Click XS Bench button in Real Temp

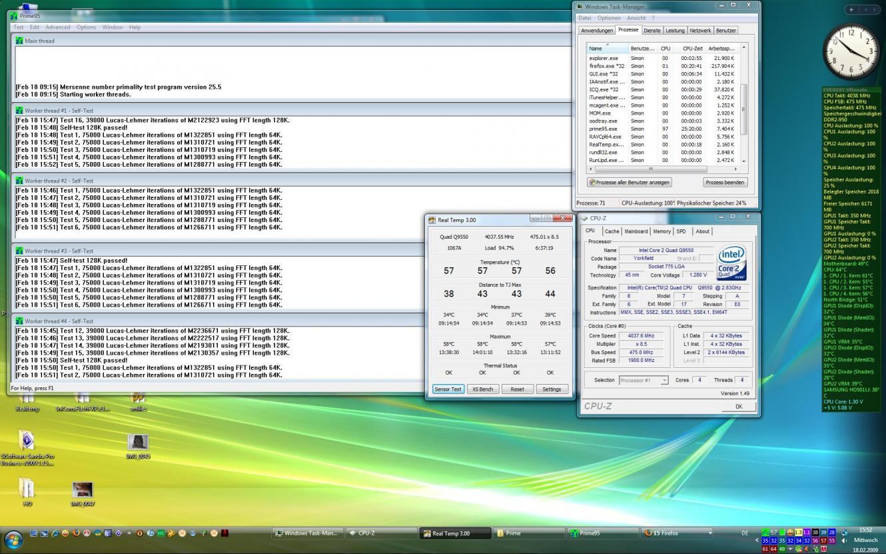point(482,389)
